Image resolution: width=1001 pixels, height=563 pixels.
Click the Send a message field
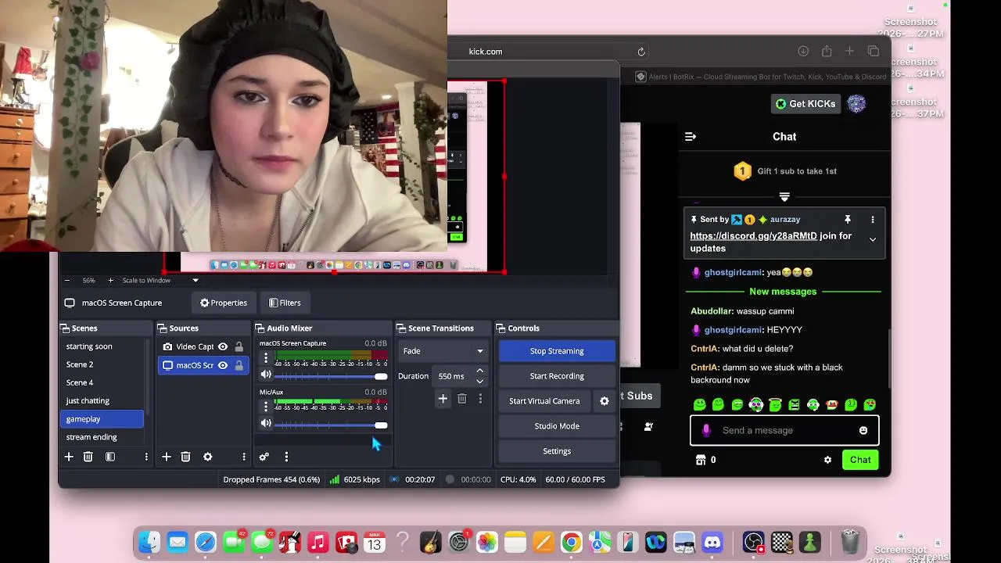(x=784, y=430)
